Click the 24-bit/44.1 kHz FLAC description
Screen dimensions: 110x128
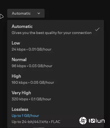click(x=36, y=122)
